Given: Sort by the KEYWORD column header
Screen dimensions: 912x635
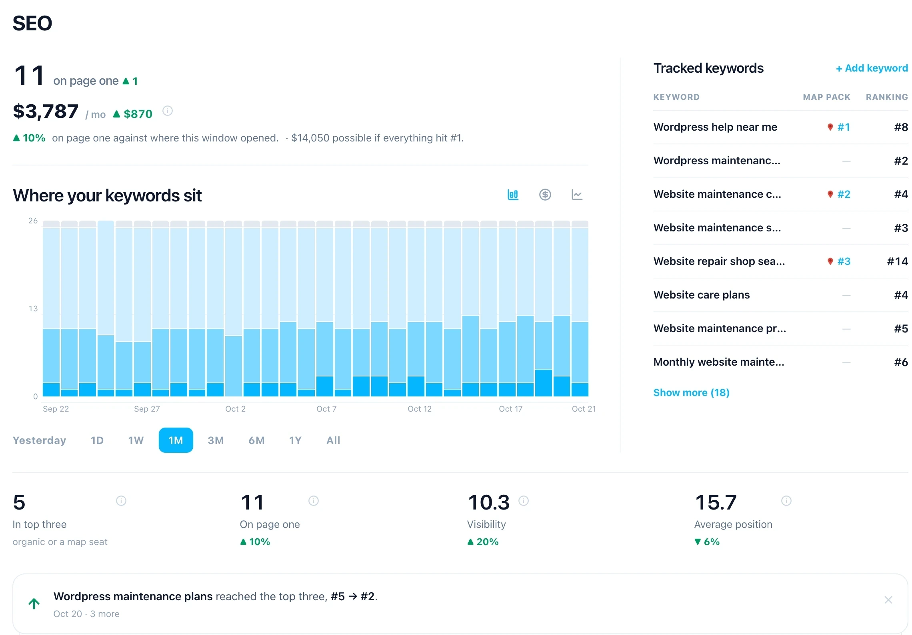Looking at the screenshot, I should pyautogui.click(x=676, y=97).
